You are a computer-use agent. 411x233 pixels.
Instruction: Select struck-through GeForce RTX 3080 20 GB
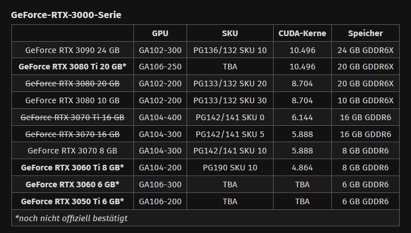pyautogui.click(x=72, y=83)
